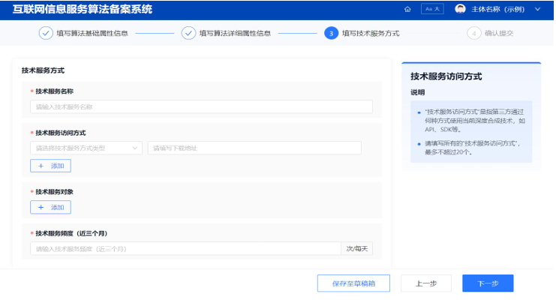
Task: Expand the account dropdown chevron
Action: 537,9
